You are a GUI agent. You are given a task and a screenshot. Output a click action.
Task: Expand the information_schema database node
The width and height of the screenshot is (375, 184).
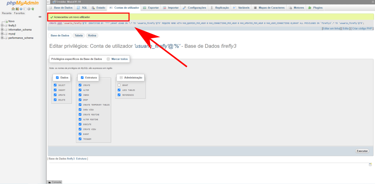pyautogui.click(x=2, y=30)
